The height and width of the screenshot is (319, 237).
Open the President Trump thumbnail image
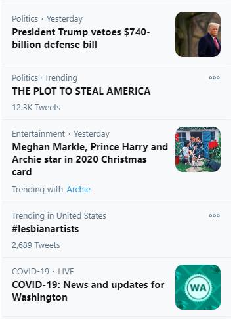[x=198, y=34]
